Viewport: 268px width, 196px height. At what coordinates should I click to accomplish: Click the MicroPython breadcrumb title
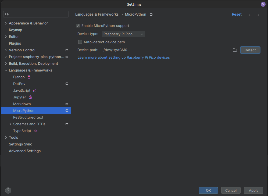pos(135,14)
